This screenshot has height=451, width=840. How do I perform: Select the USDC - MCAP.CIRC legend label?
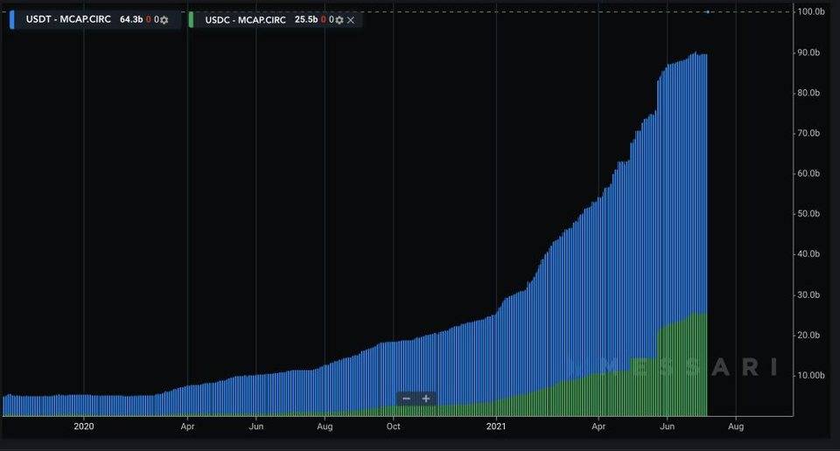[x=245, y=20]
